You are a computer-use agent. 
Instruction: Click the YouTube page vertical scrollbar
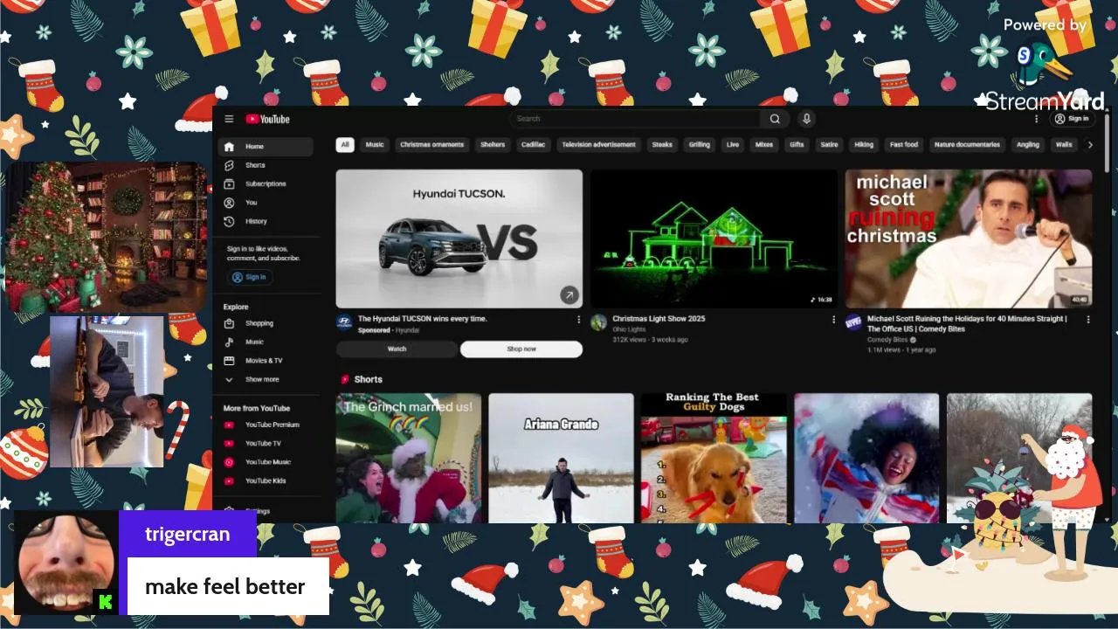(1108, 144)
